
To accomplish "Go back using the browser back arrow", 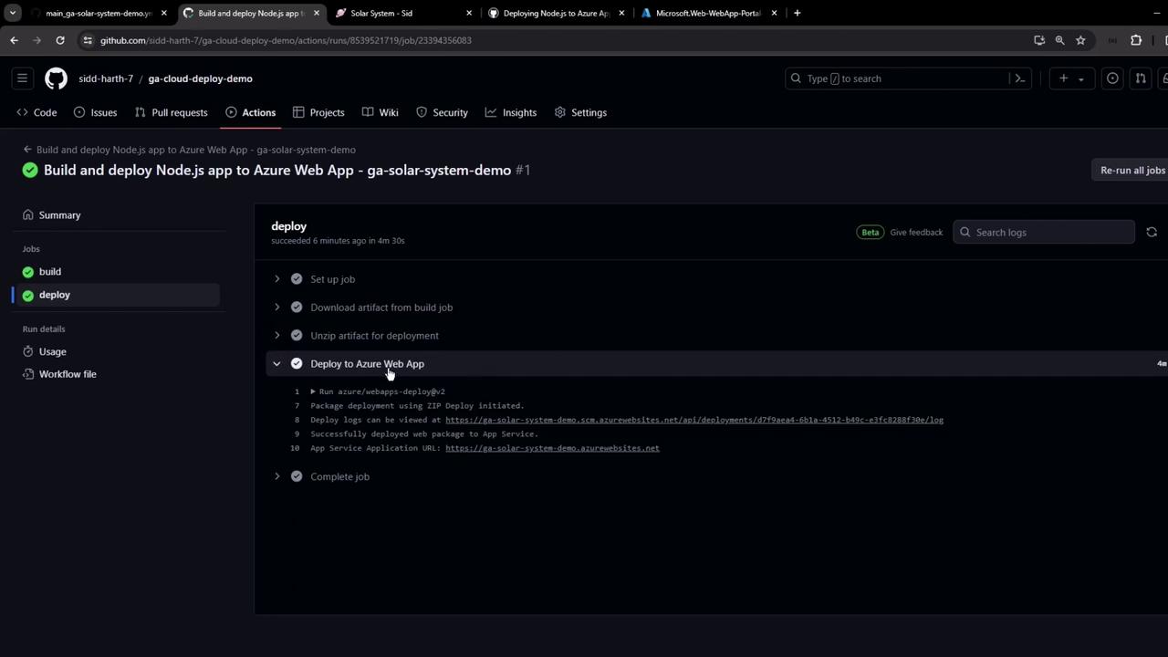I will [14, 40].
